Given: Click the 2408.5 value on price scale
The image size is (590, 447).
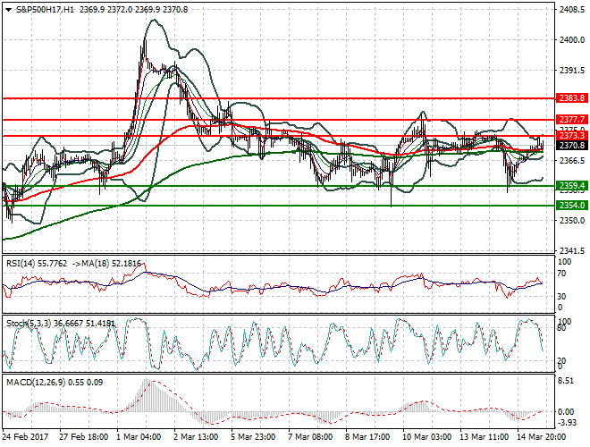Looking at the screenshot, I should (570, 10).
